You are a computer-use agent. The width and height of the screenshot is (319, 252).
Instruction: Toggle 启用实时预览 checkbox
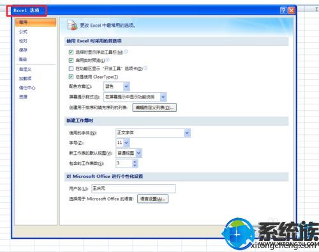click(71, 60)
